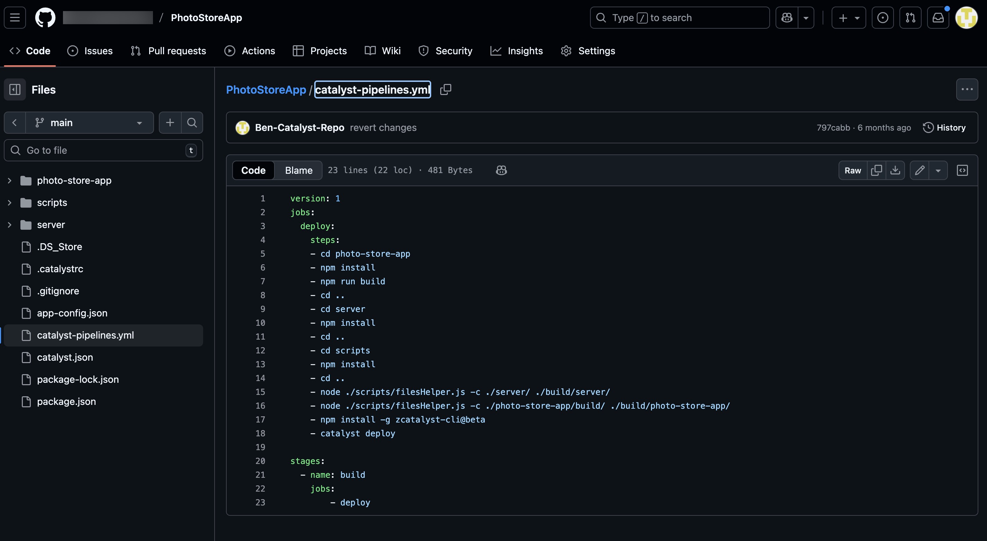Open the create new plus menu

pyautogui.click(x=849, y=18)
